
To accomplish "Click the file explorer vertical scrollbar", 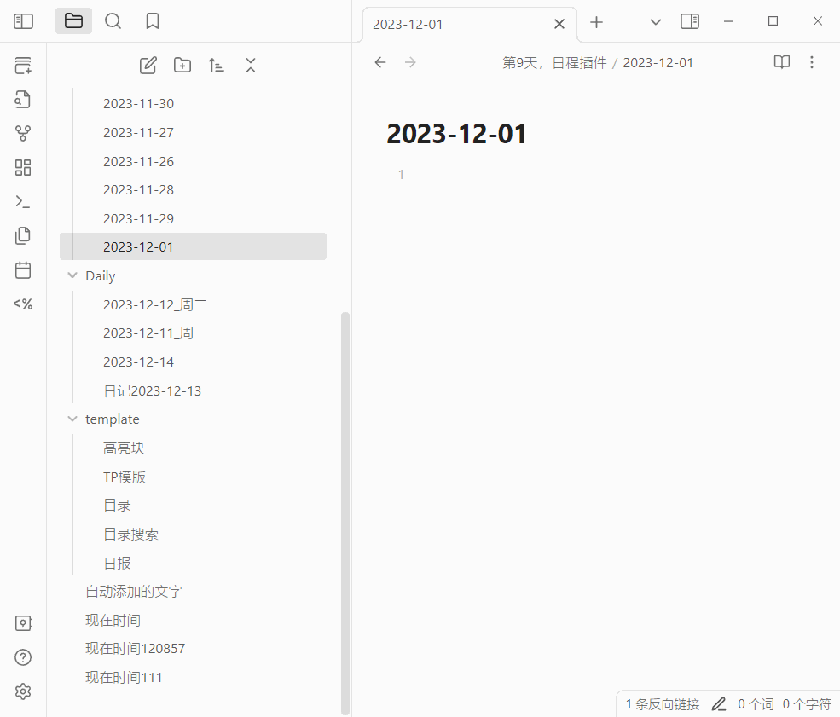I will [x=345, y=513].
